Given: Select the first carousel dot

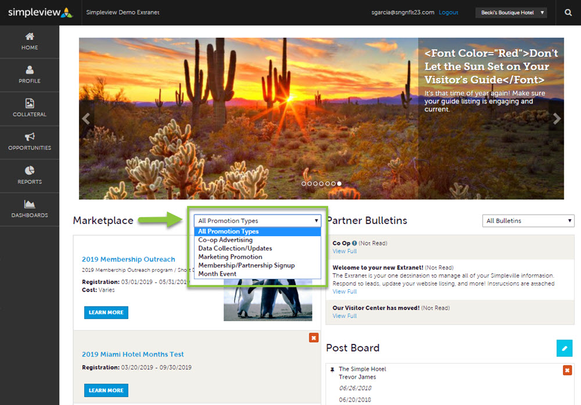Looking at the screenshot, I should click(304, 183).
